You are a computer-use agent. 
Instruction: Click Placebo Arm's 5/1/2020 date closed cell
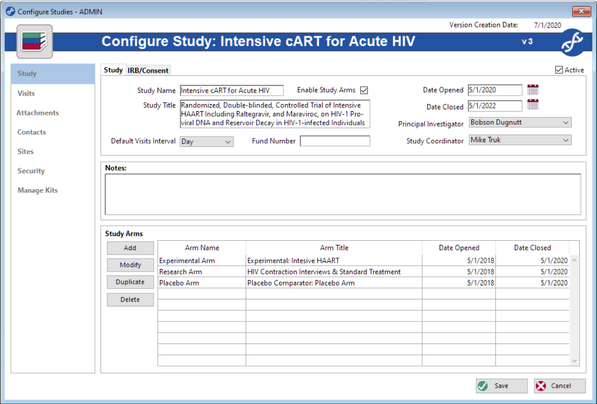532,283
